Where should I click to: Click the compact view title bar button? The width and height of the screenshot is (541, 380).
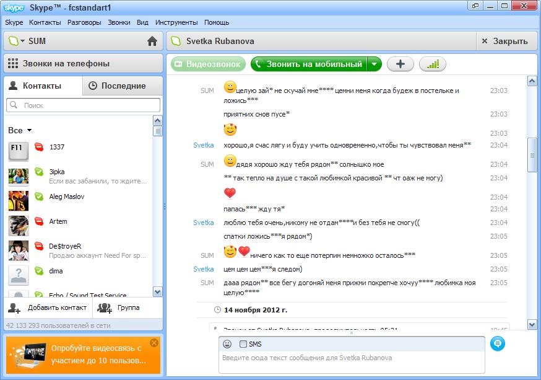coord(475,6)
